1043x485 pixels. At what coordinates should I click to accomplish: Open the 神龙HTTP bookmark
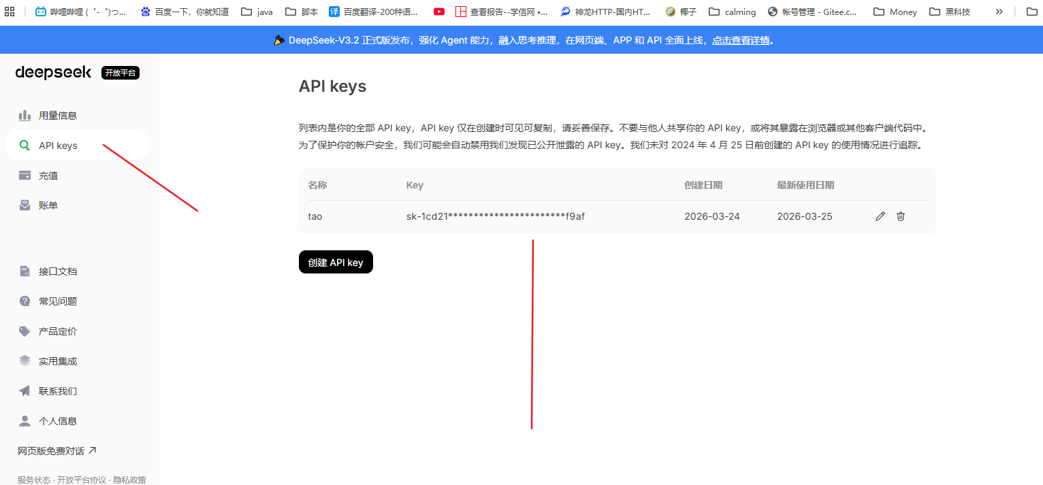(x=605, y=12)
